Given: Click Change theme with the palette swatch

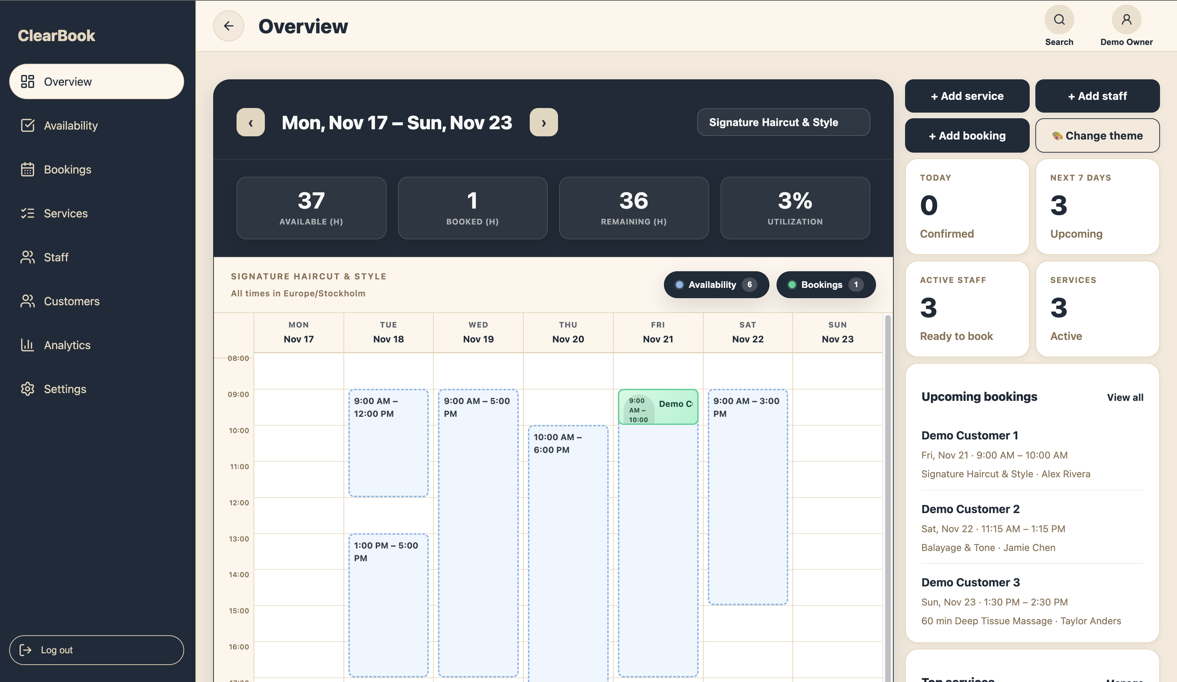Looking at the screenshot, I should coord(1097,136).
